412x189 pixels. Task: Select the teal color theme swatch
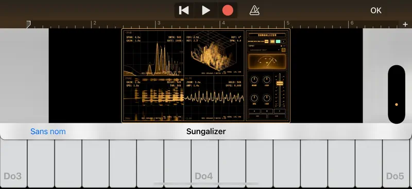click(278, 42)
